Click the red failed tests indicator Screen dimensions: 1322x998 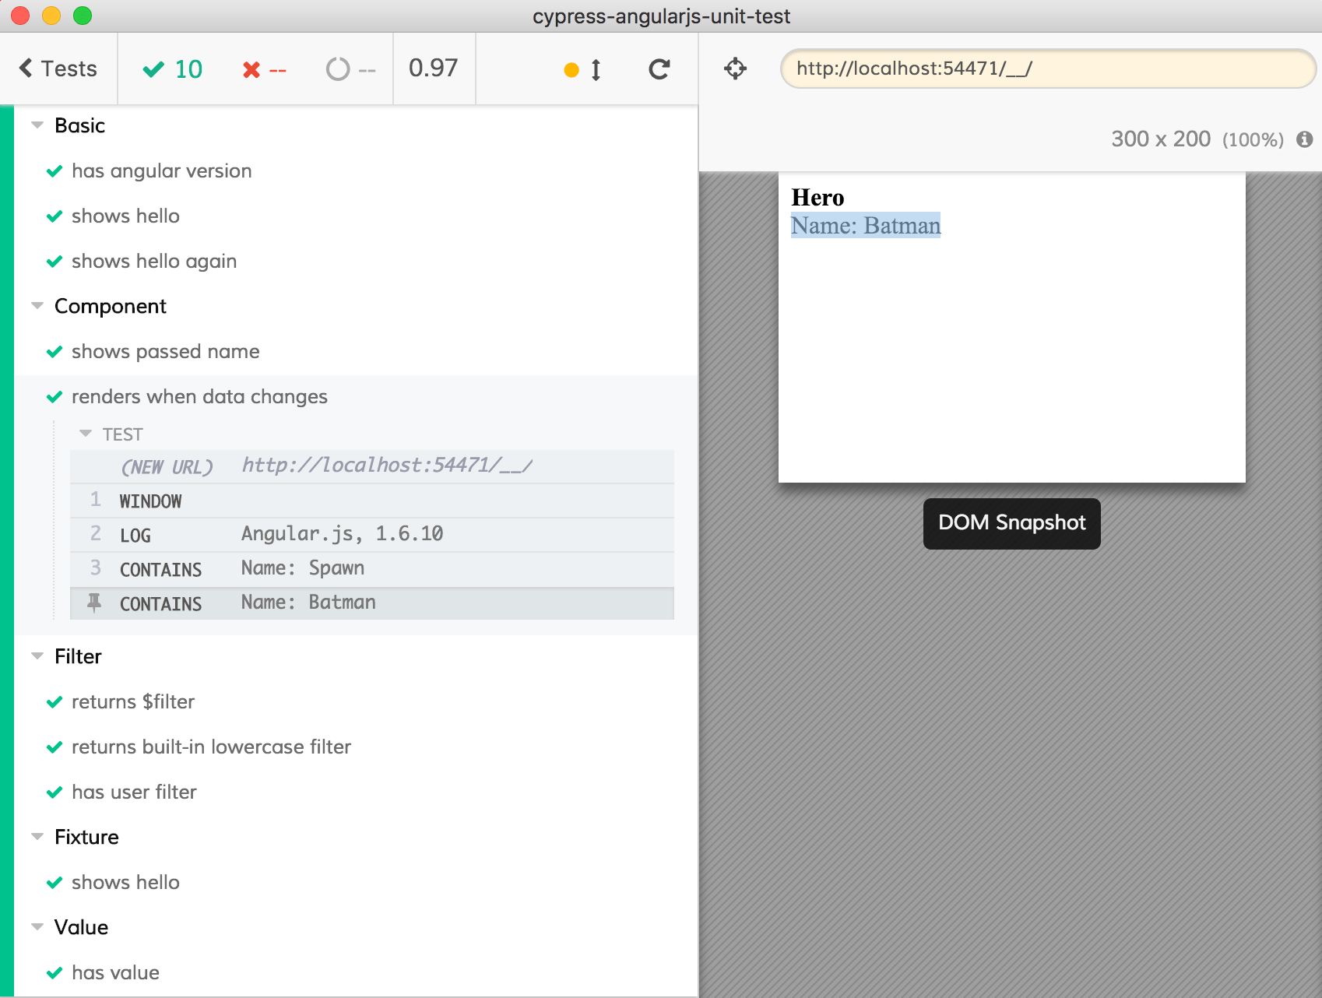click(263, 69)
